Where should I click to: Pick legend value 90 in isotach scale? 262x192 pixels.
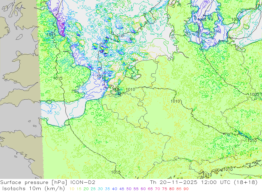coord(186,189)
